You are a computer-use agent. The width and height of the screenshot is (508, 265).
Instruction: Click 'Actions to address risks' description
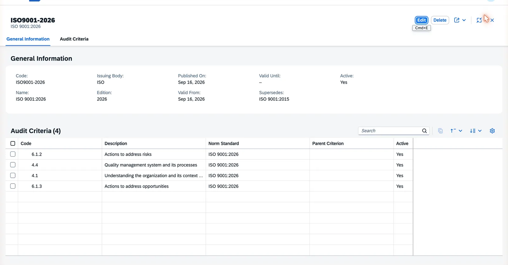click(x=128, y=154)
